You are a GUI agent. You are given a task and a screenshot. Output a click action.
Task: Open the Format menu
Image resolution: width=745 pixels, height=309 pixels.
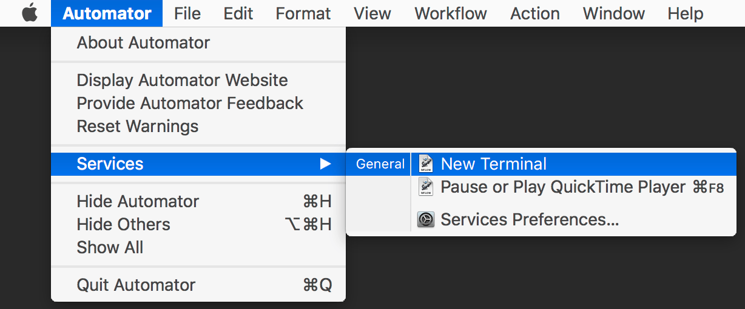coord(303,13)
